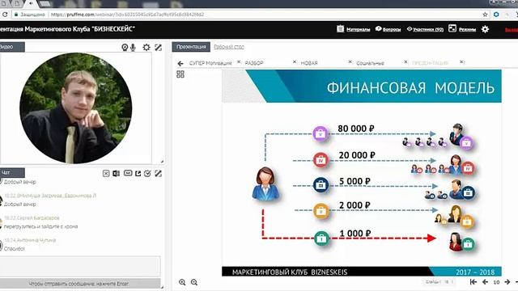Close the РАЗБОР tab
This screenshot has height=291, width=518.
tap(295, 62)
